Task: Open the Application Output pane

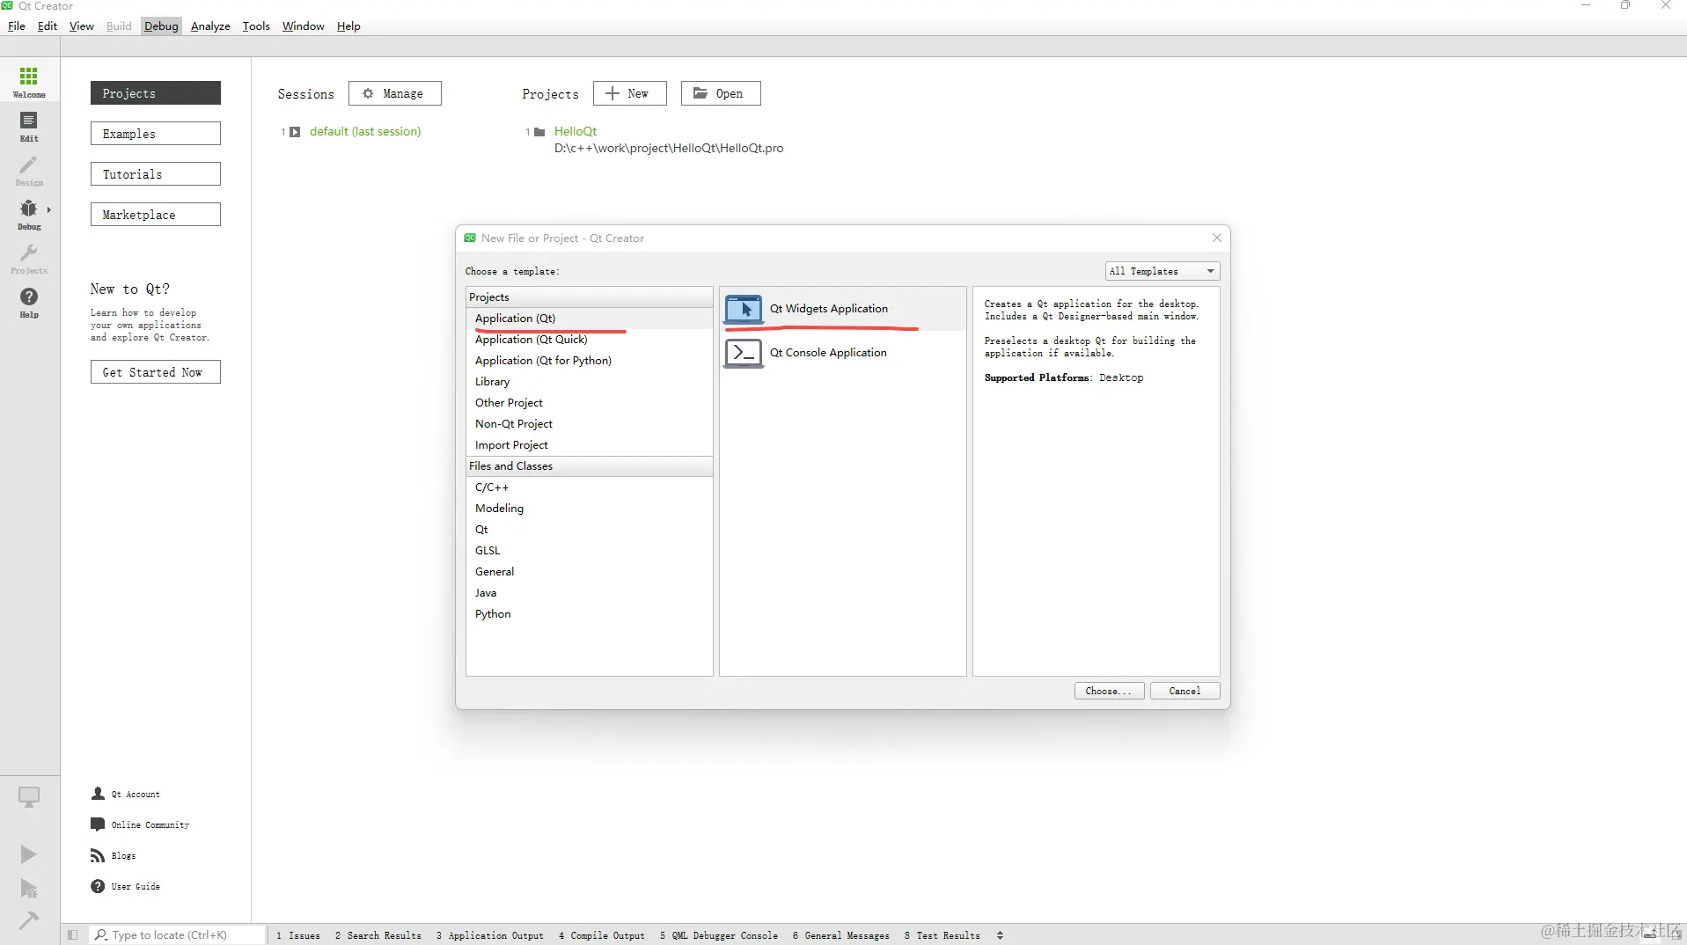Action: 490,935
